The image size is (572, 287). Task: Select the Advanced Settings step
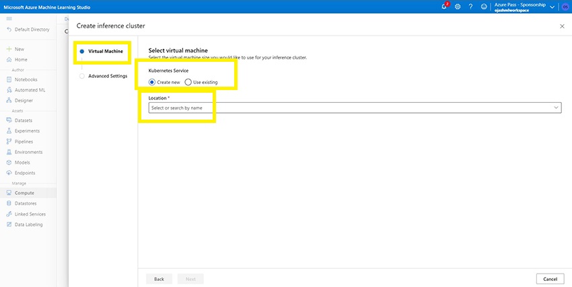(x=104, y=76)
